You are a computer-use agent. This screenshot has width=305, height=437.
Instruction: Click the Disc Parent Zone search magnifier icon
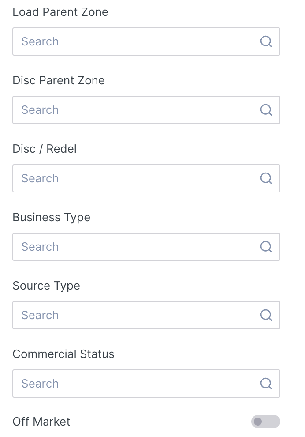tap(266, 110)
